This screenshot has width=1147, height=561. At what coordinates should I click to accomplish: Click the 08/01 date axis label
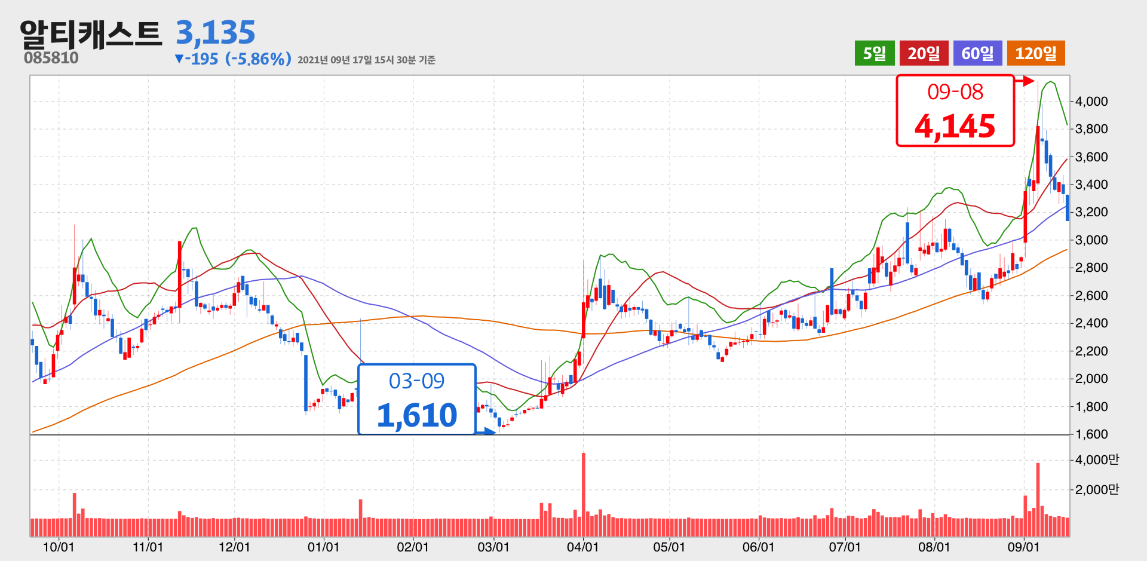pyautogui.click(x=934, y=547)
